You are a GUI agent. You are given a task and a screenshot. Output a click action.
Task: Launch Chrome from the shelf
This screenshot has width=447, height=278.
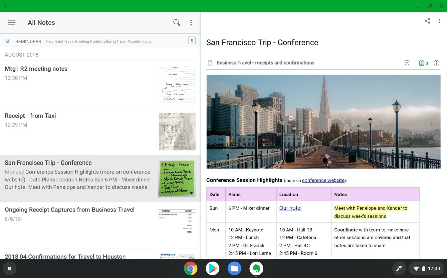pyautogui.click(x=191, y=268)
